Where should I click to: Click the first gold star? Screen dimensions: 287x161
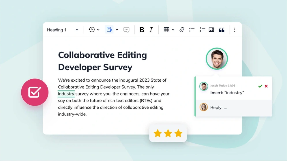point(157,133)
